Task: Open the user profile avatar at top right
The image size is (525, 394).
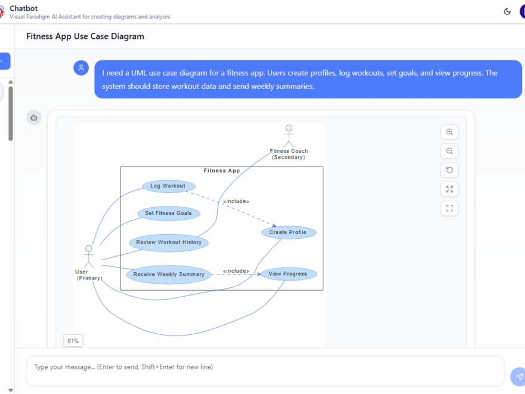Action: pos(522,11)
